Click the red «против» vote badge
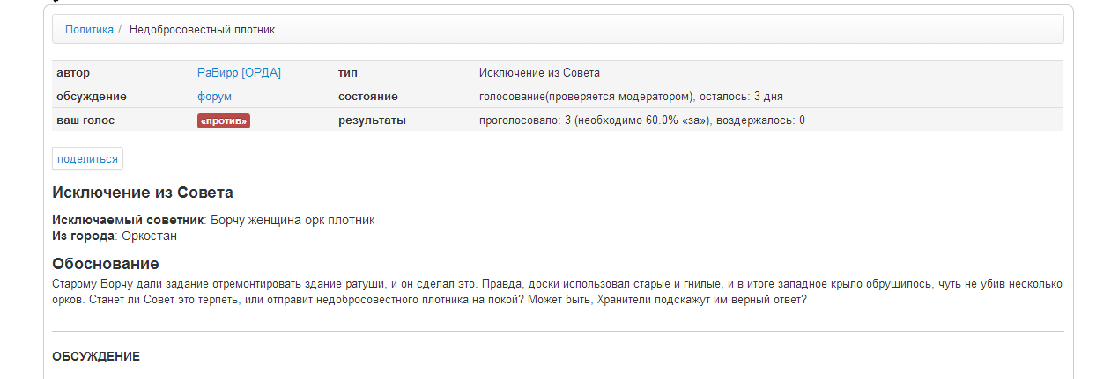 point(224,120)
